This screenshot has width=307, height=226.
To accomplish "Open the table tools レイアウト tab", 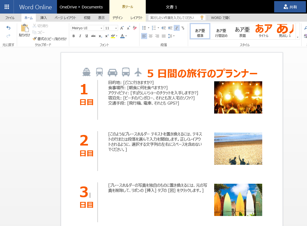I will pyautogui.click(x=137, y=18).
